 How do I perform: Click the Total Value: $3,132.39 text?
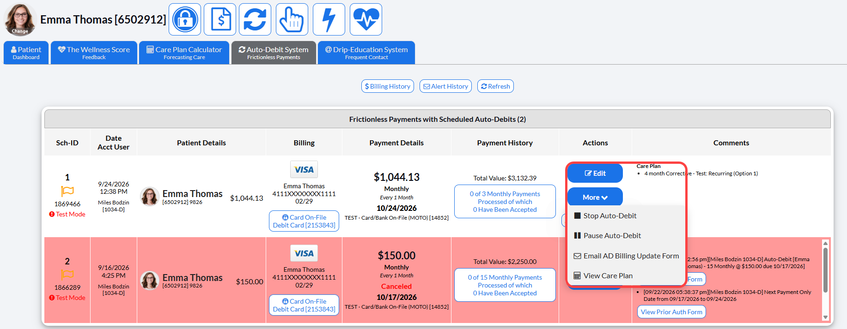click(505, 178)
